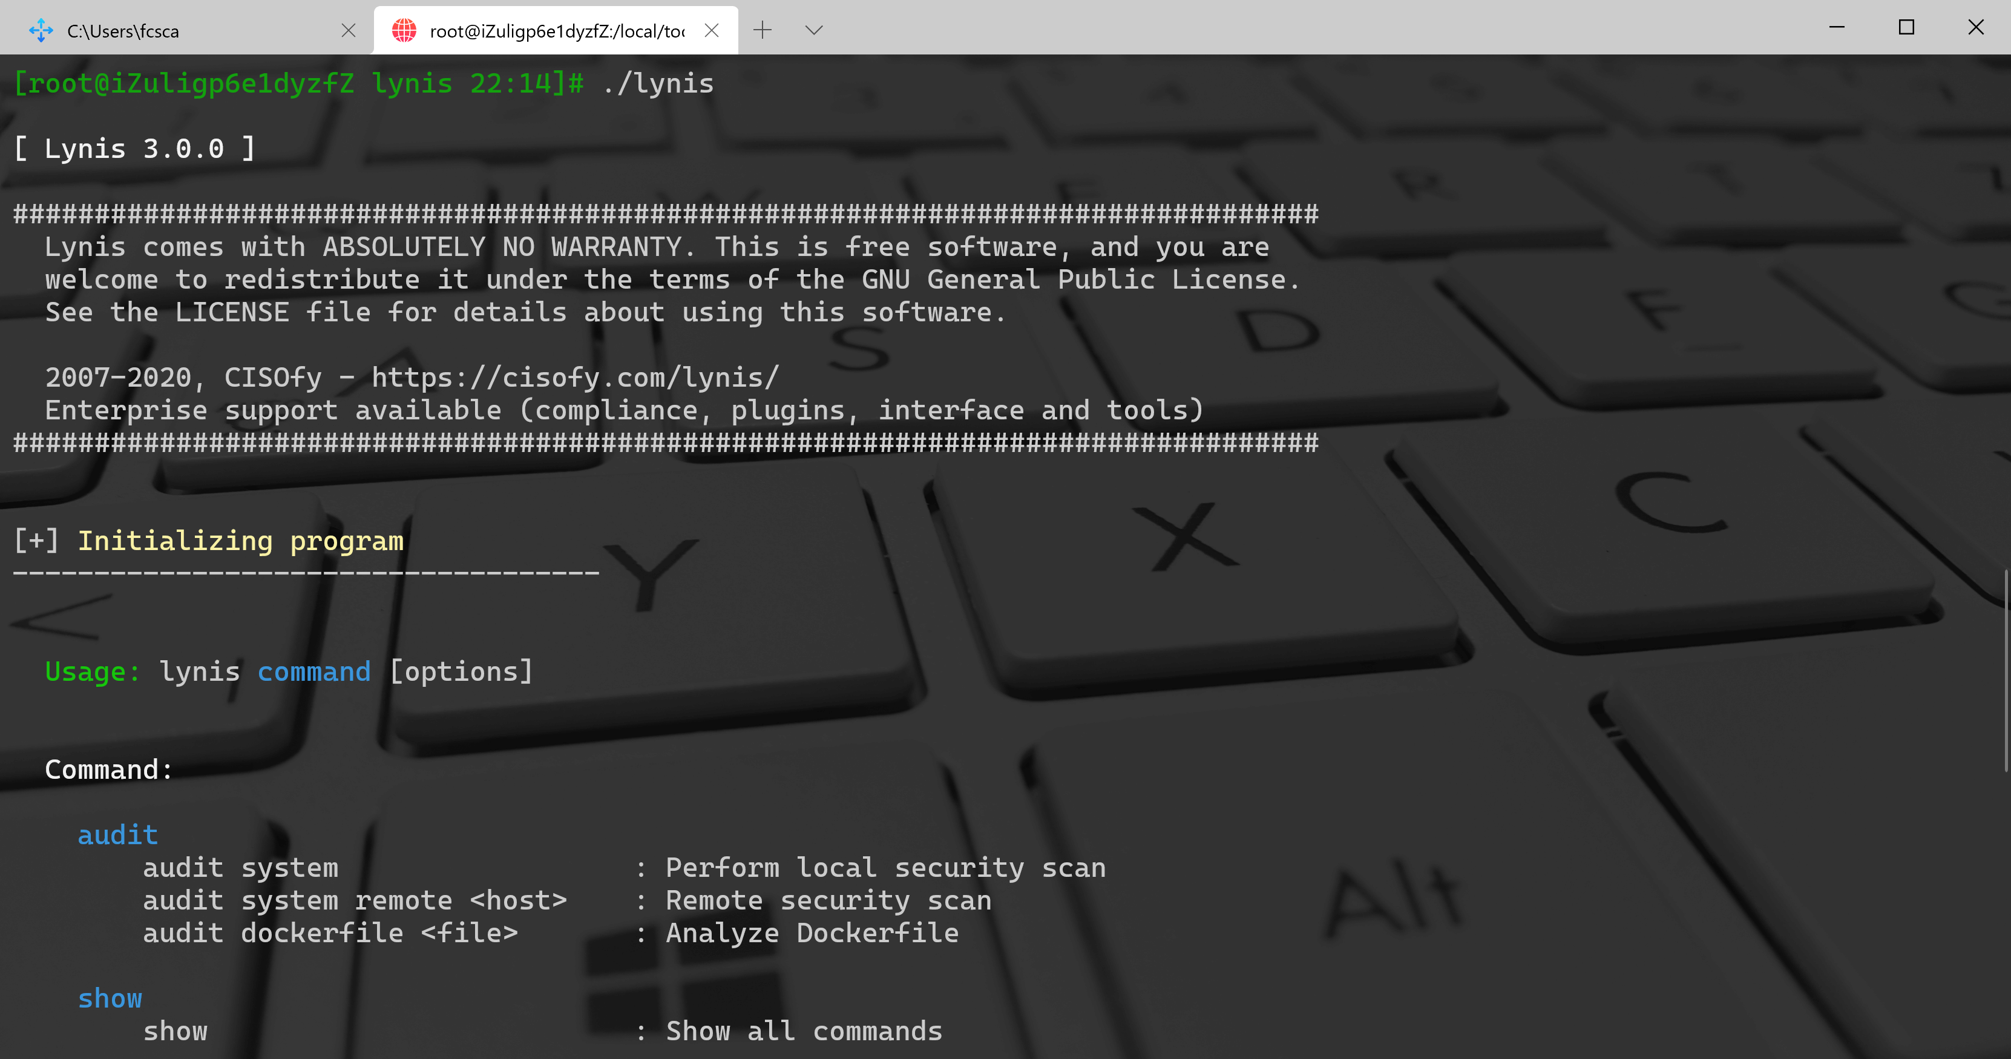
Task: Click the red globe icon on SSH tab
Action: coord(404,30)
